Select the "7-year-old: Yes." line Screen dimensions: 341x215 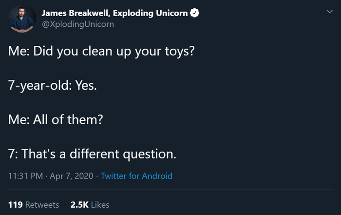point(53,86)
